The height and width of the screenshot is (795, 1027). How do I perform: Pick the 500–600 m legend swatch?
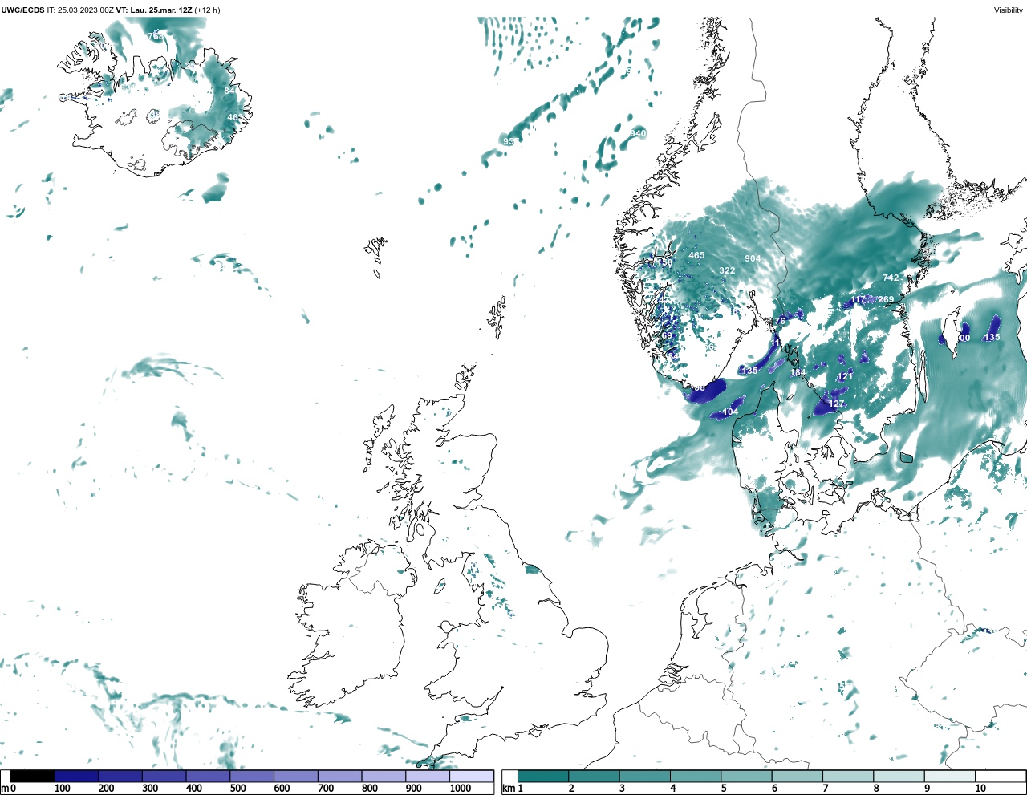(x=252, y=777)
